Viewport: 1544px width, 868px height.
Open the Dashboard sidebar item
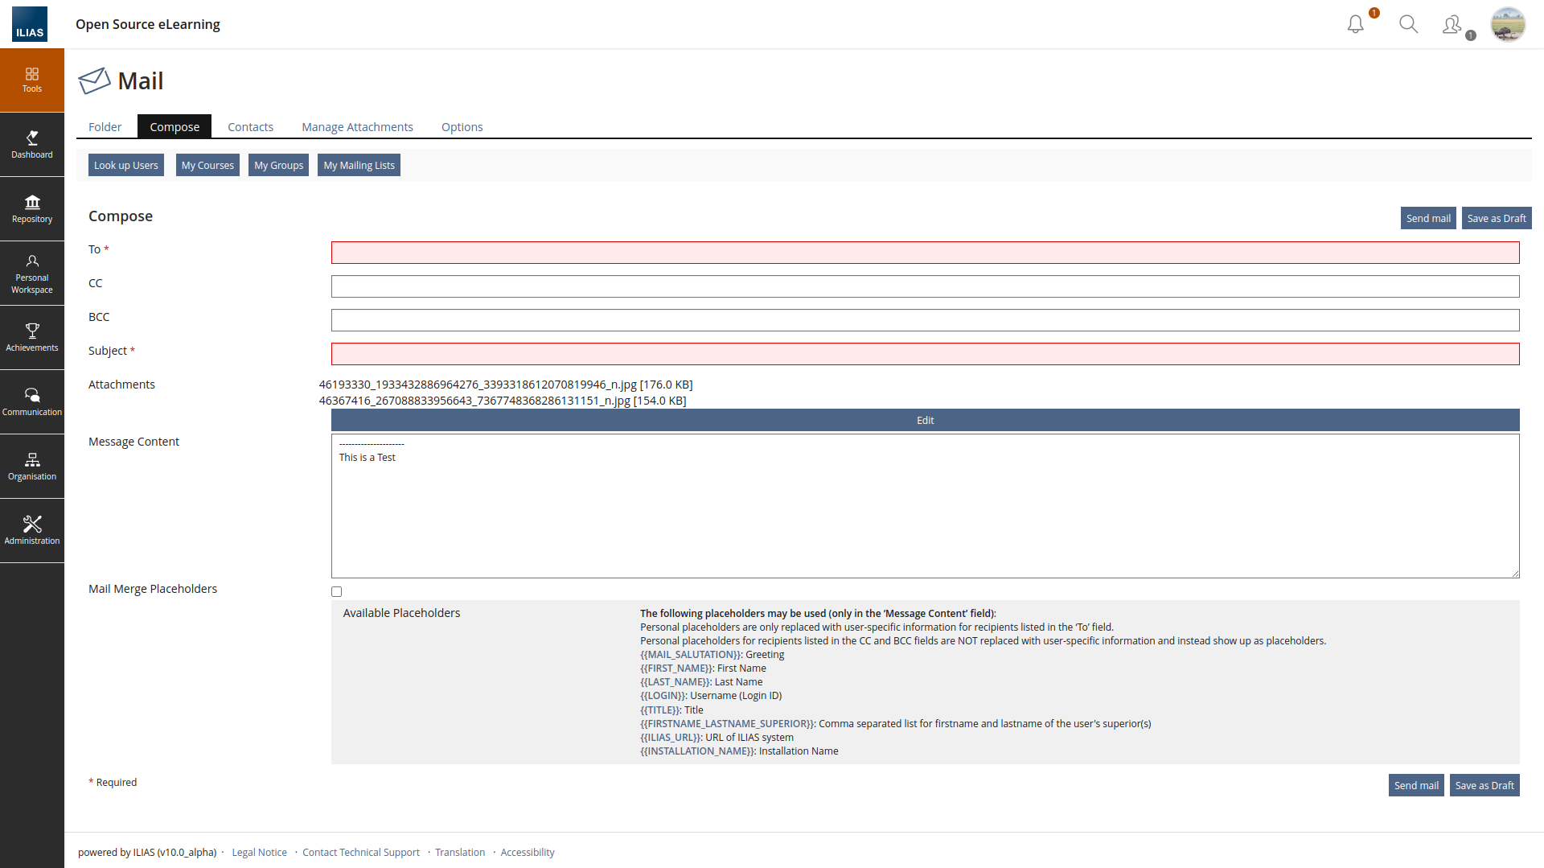32,145
